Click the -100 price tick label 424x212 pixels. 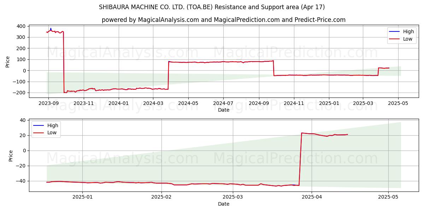pyautogui.click(x=19, y=82)
